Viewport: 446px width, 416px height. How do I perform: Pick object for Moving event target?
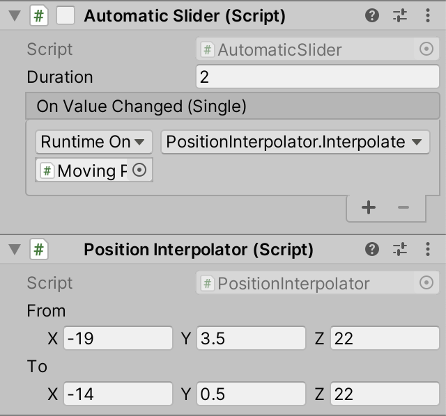click(139, 170)
